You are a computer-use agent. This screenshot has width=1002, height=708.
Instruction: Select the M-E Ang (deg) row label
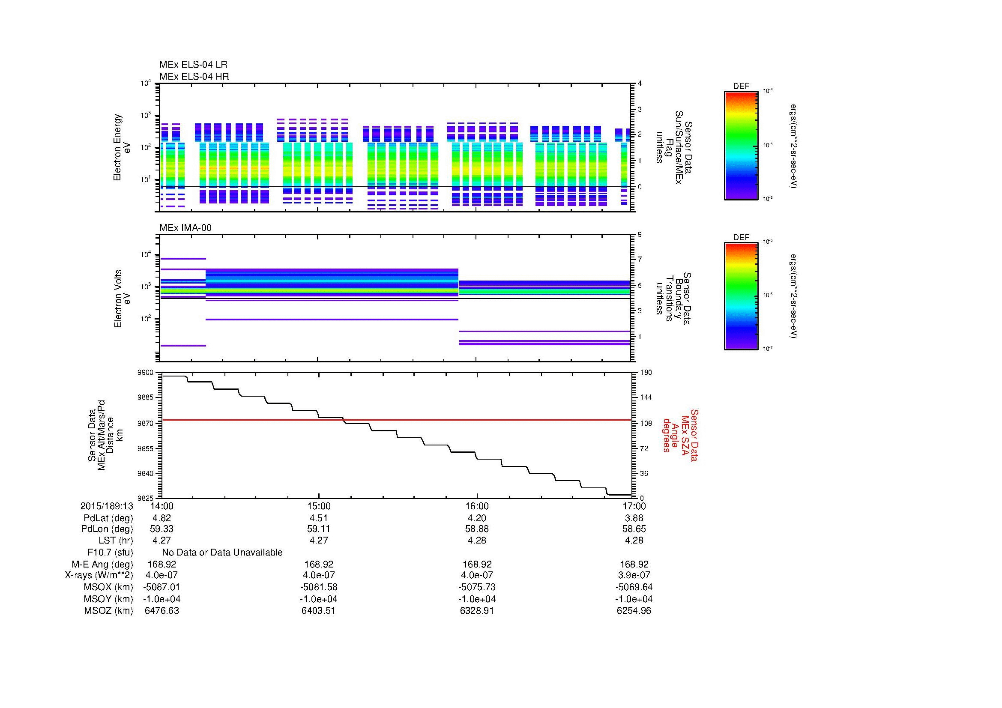click(x=102, y=565)
